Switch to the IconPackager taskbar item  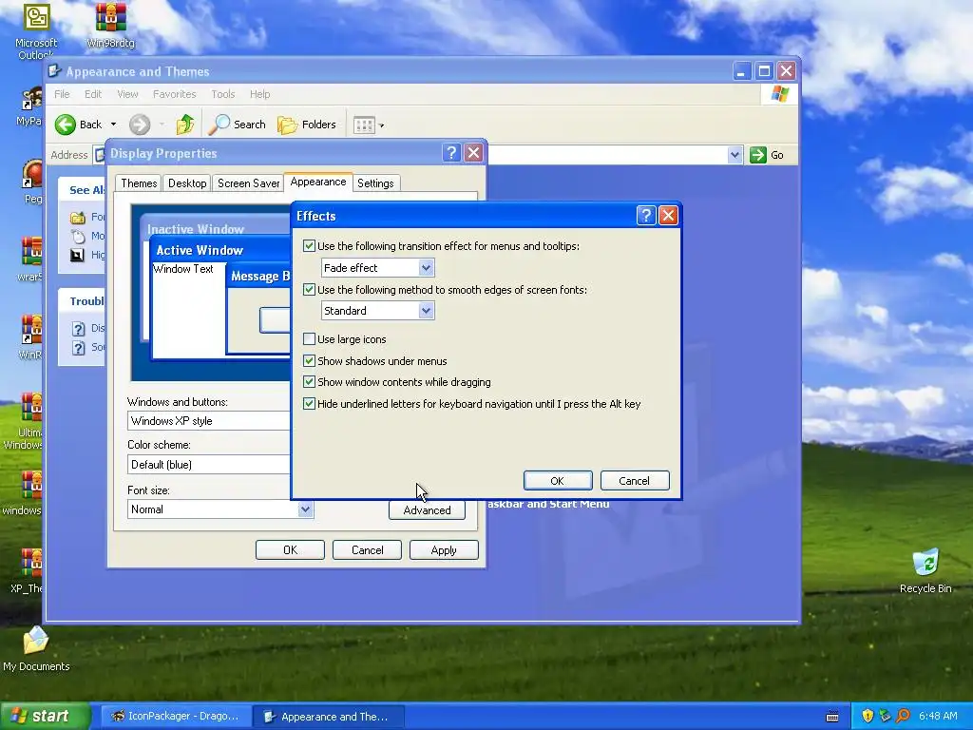(x=176, y=717)
